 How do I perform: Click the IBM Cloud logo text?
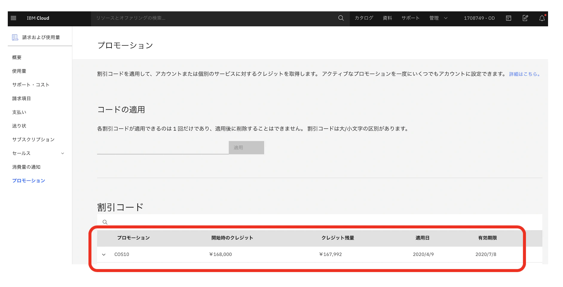coord(38,18)
